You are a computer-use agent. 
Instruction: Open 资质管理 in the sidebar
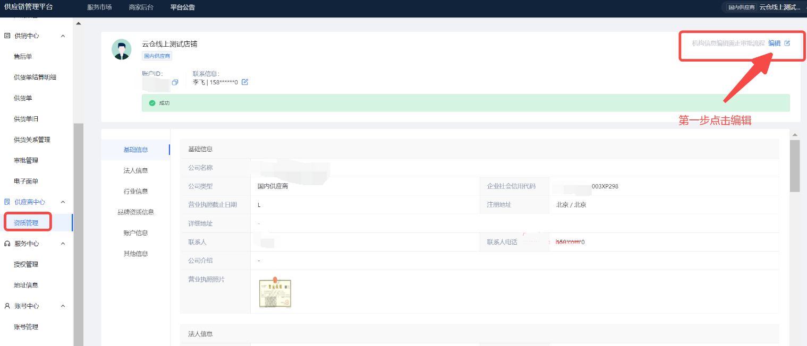pyautogui.click(x=26, y=223)
